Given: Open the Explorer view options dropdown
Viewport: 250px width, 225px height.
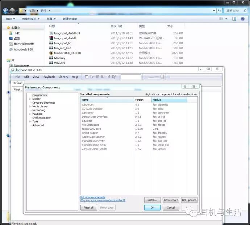Looking at the screenshot, I should [x=226, y=19].
